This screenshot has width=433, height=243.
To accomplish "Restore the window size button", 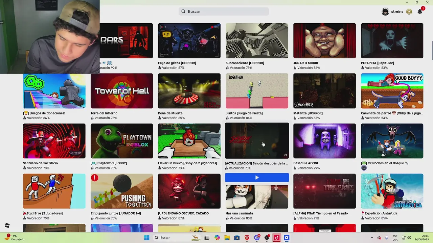I will [x=417, y=2].
